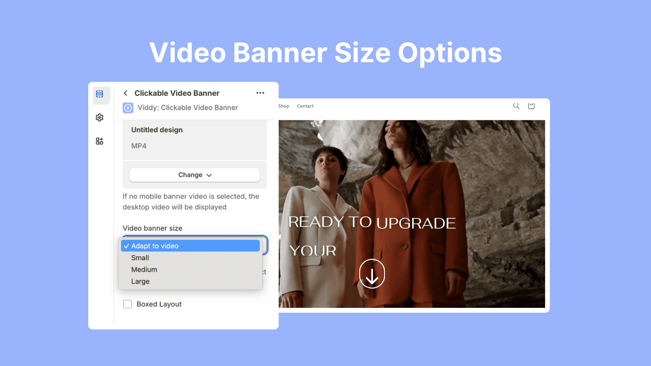Click the Viddy app play icon
The width and height of the screenshot is (651, 366).
point(128,108)
